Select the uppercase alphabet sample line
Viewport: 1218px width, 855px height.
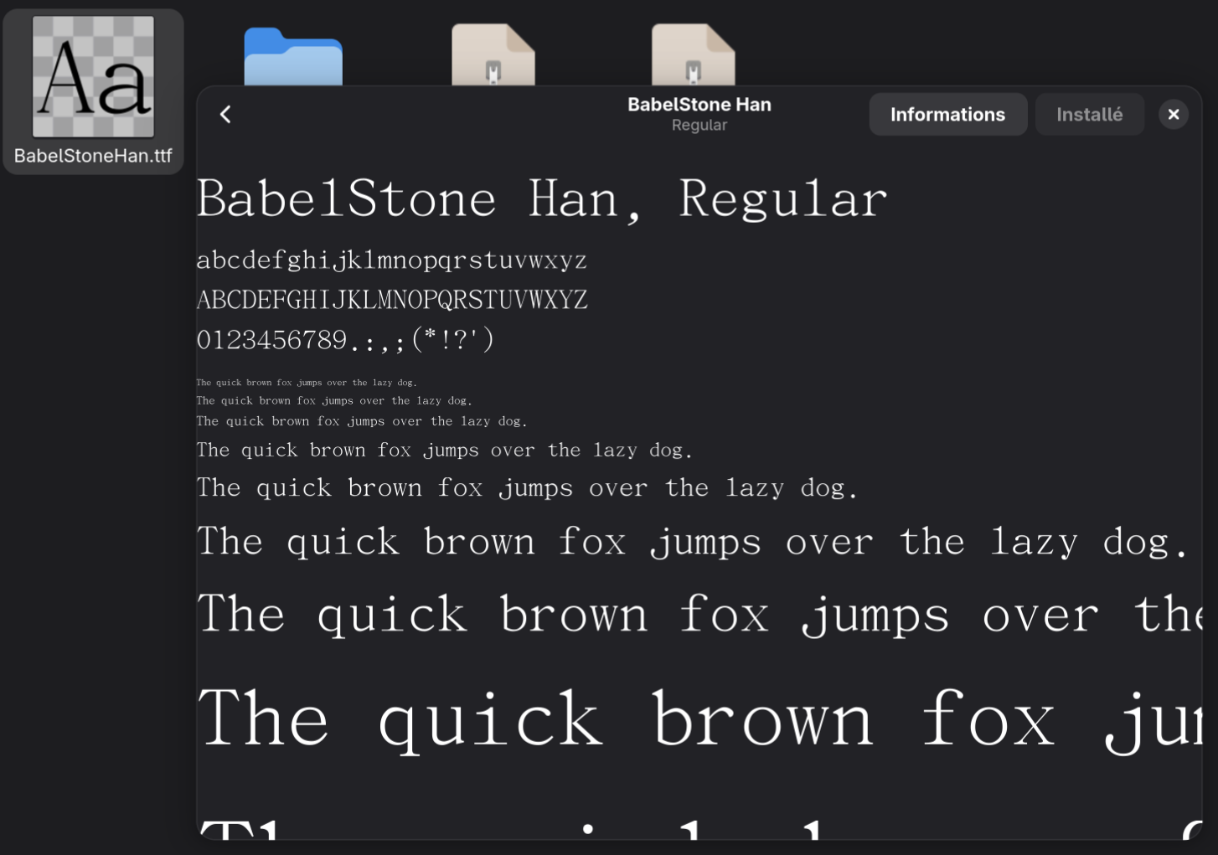[391, 298]
